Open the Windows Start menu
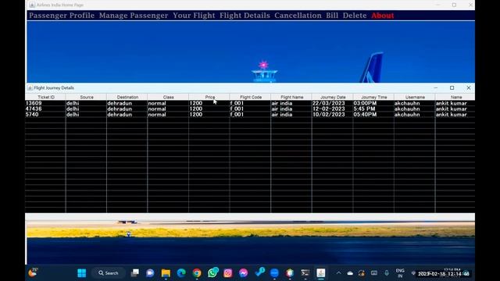This screenshot has height=281, width=500. tap(81, 273)
